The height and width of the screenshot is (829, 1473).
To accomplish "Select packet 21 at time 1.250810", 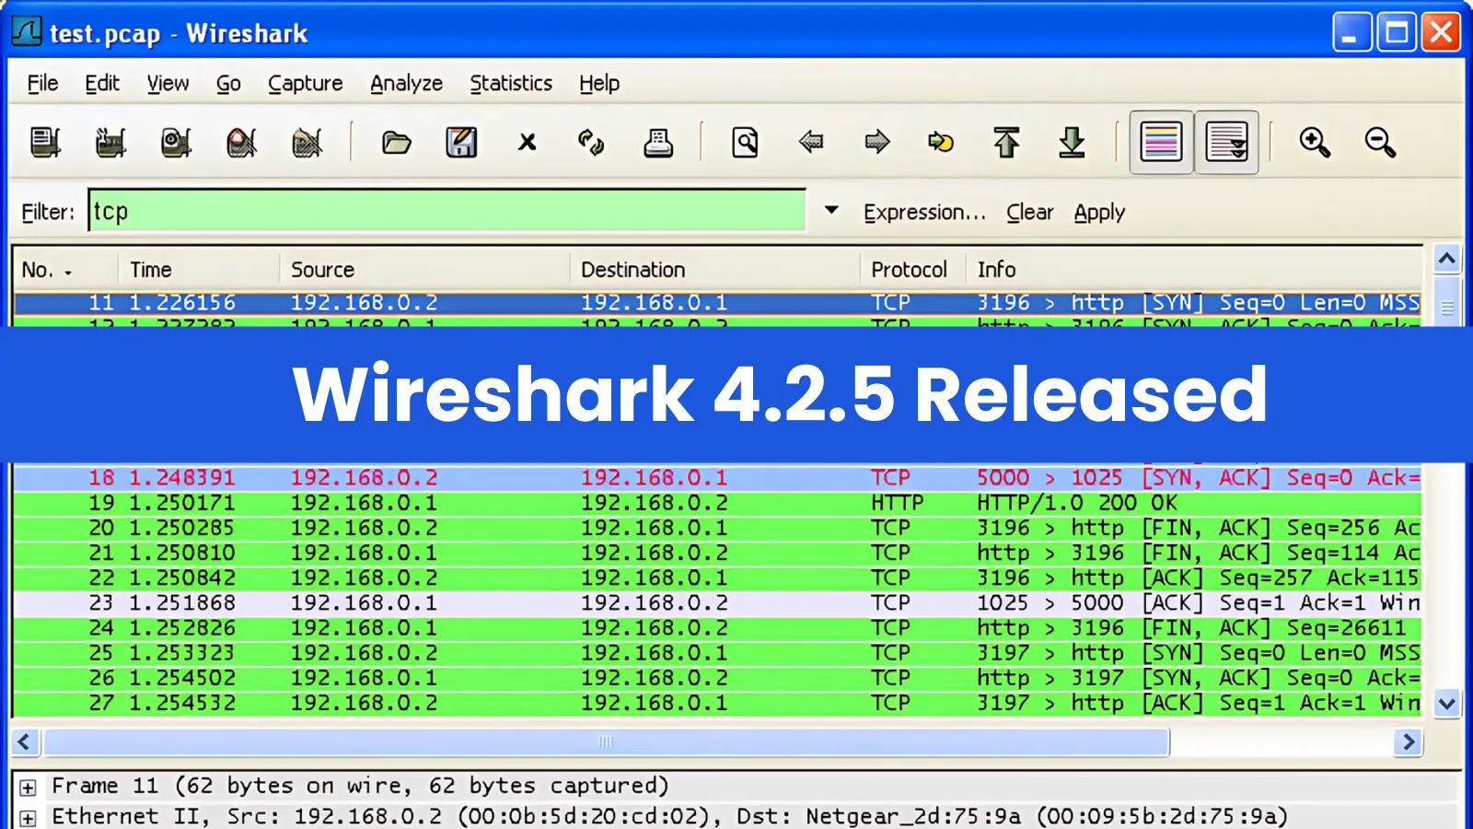I will tap(718, 553).
